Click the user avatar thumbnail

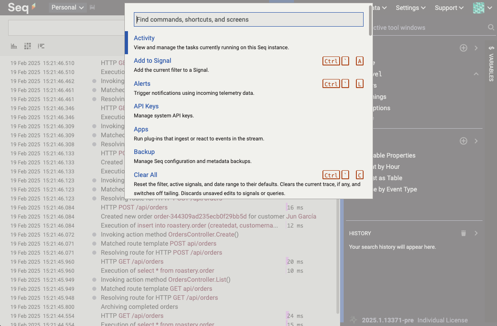point(478,8)
